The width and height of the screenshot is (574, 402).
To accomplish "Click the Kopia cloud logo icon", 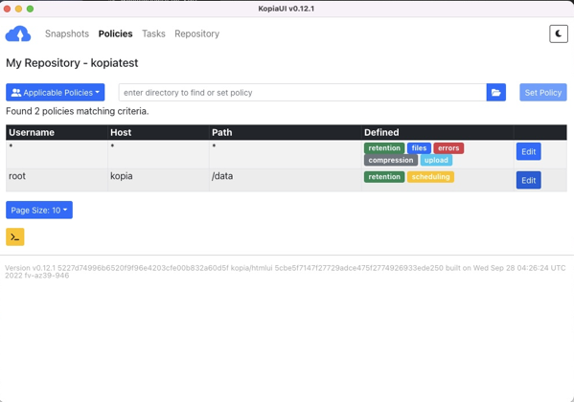I will coord(18,34).
